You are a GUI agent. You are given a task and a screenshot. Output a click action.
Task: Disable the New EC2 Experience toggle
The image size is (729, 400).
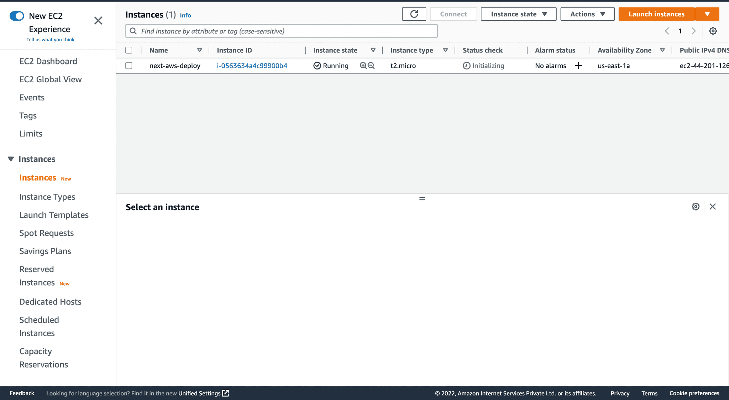(17, 16)
